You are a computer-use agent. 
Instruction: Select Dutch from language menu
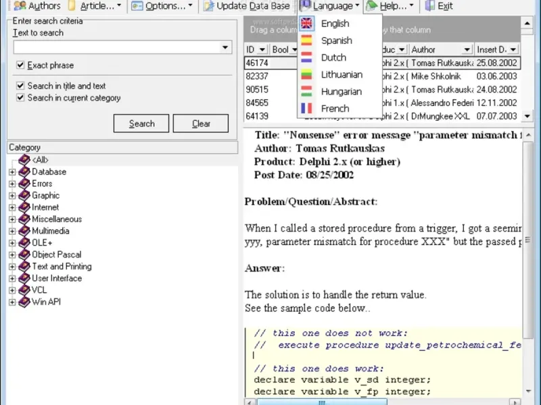[x=340, y=57]
